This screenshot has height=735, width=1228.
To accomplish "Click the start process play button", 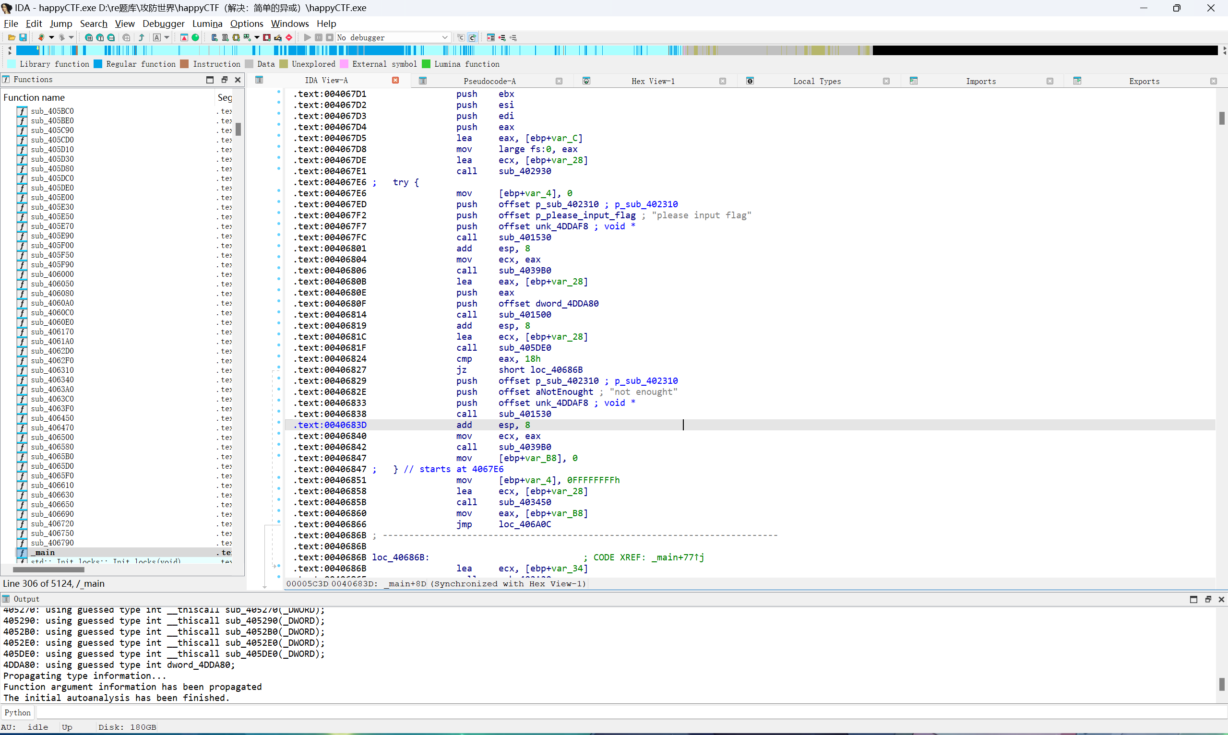I will click(x=307, y=37).
